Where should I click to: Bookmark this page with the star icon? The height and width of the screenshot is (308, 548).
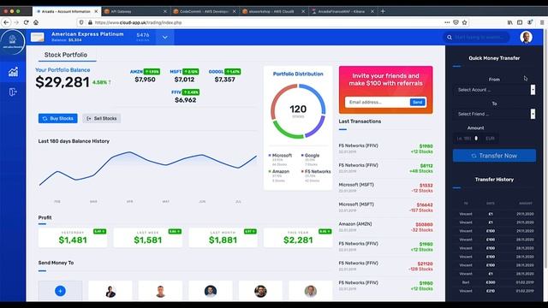pos(464,22)
